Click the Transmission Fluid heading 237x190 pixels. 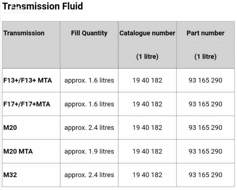pyautogui.click(x=43, y=6)
